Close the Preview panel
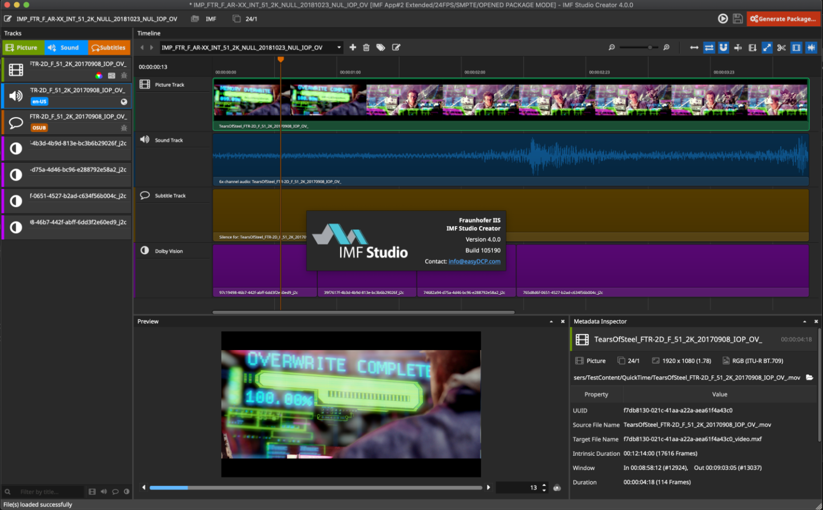The width and height of the screenshot is (823, 510). pos(563,322)
